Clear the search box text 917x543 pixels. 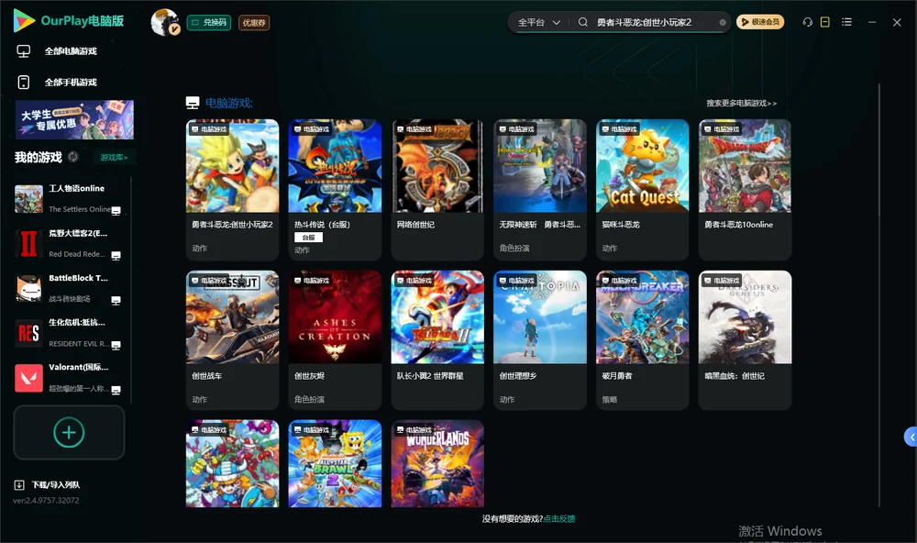coord(723,23)
